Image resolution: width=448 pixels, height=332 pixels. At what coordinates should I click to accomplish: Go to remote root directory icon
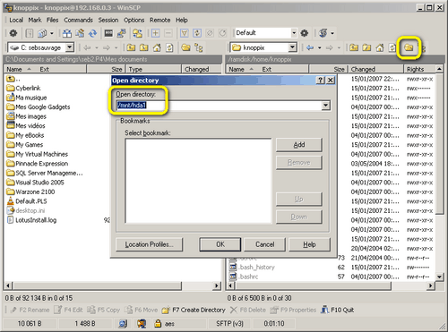366,47
